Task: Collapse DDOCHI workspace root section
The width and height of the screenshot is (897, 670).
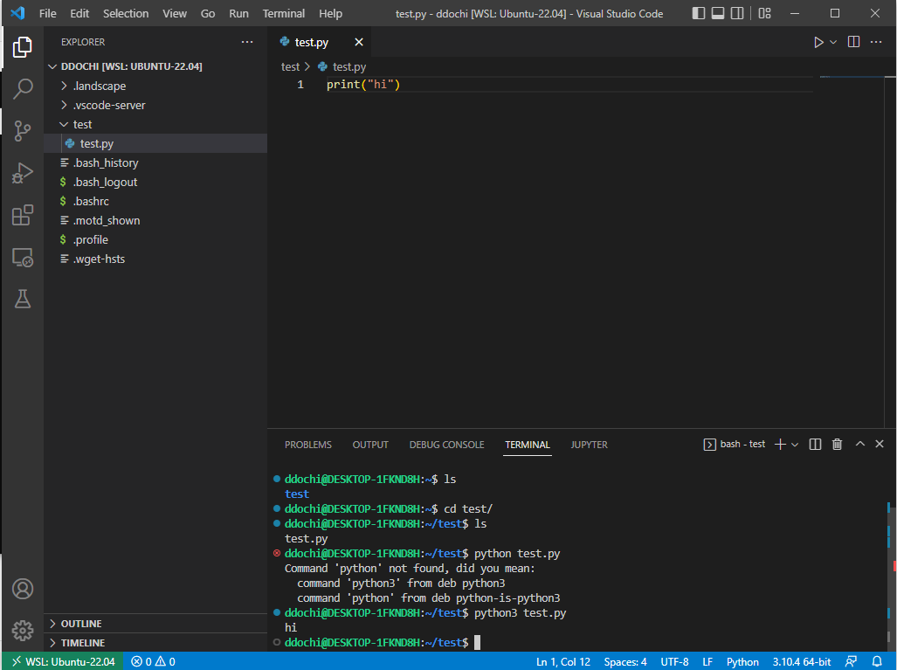Action: point(155,66)
